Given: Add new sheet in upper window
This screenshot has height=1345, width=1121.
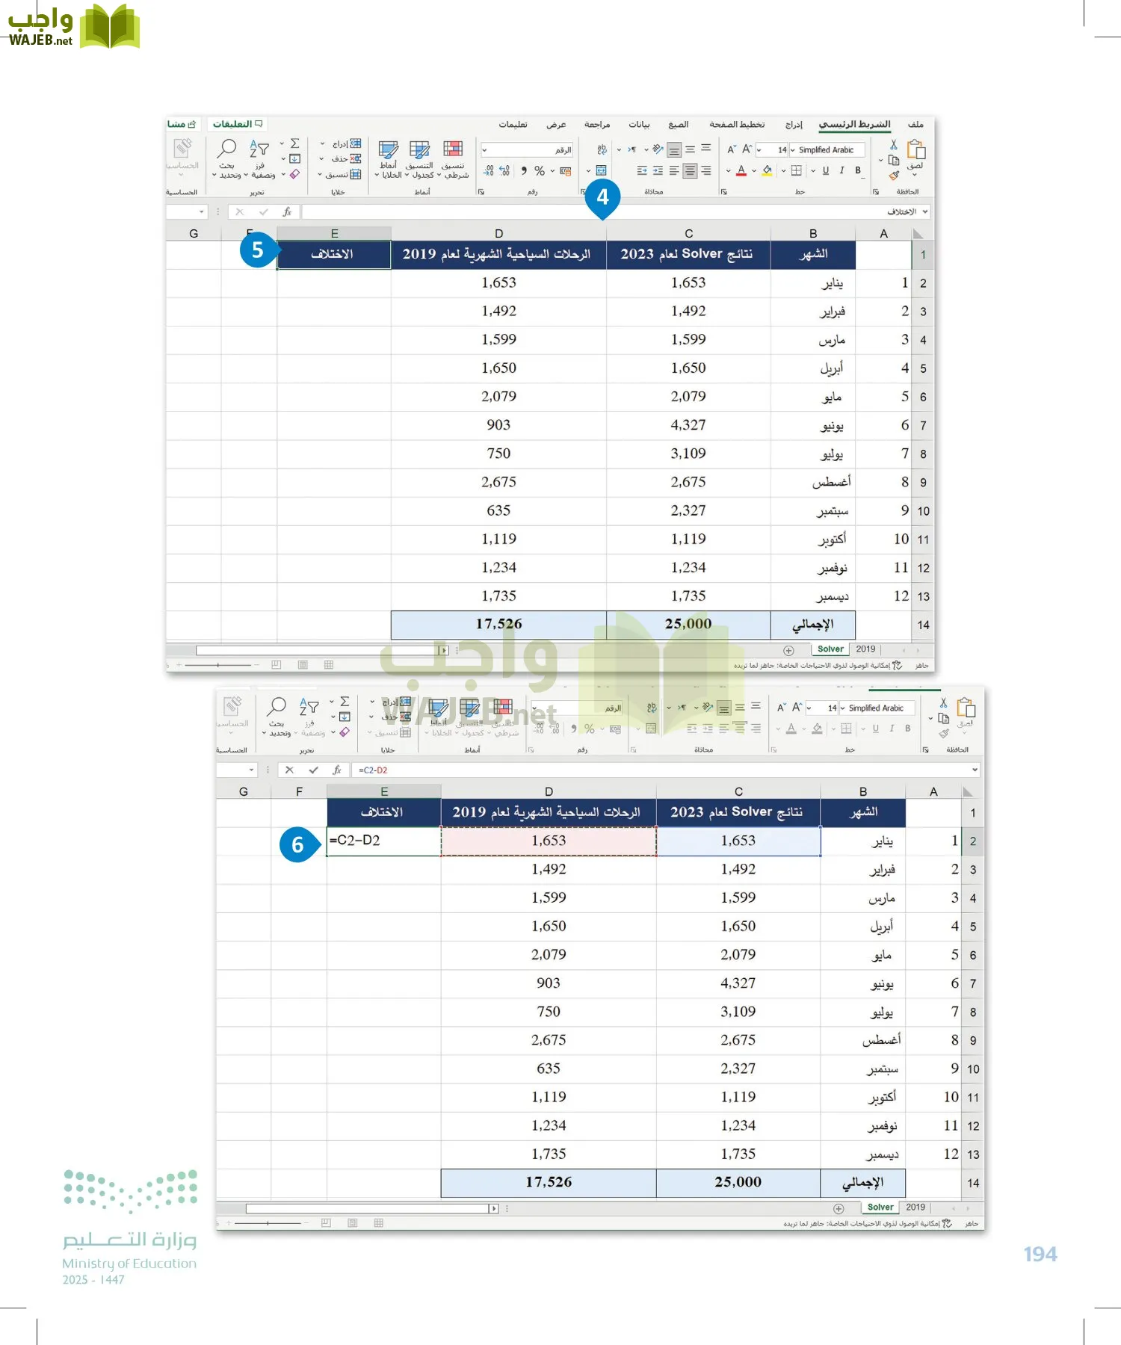Looking at the screenshot, I should (788, 650).
